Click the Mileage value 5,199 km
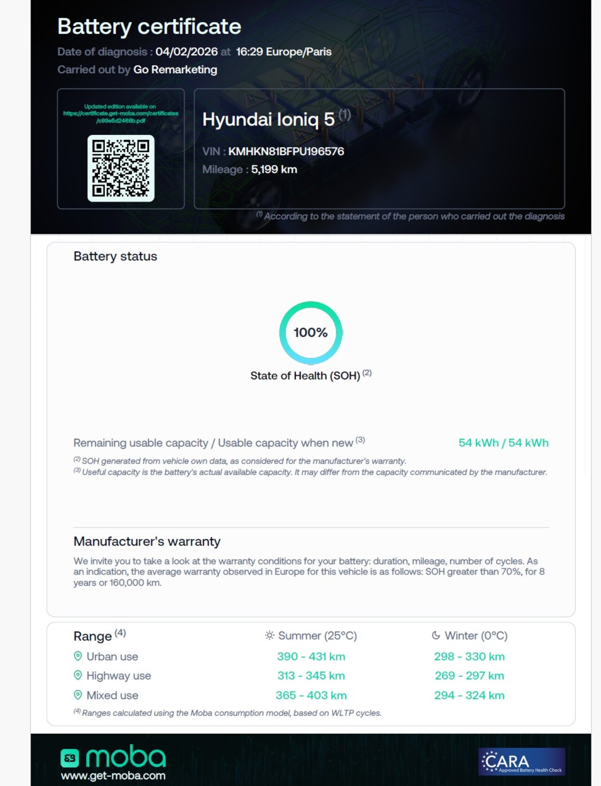 (274, 169)
